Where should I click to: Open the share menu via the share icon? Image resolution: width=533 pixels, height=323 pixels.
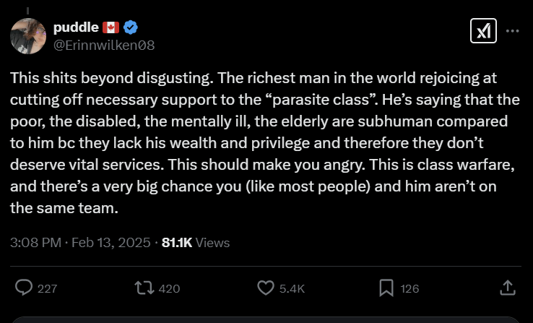[x=507, y=288]
